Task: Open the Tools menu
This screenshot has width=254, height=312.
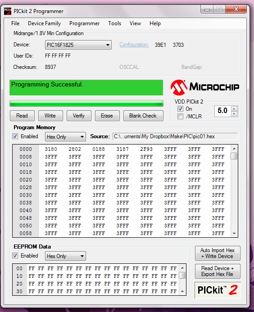Action: coord(115,23)
